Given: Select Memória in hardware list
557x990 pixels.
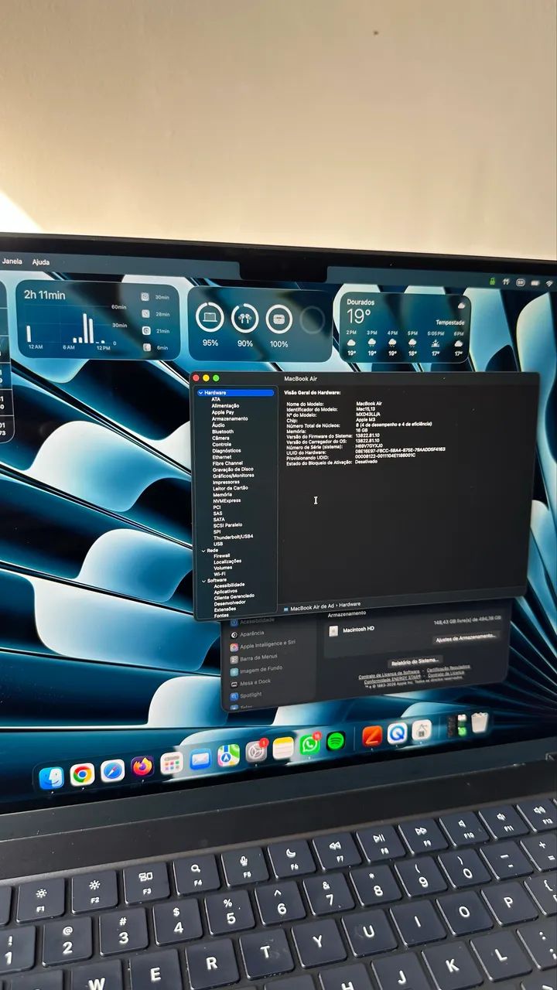Looking at the screenshot, I should (223, 494).
